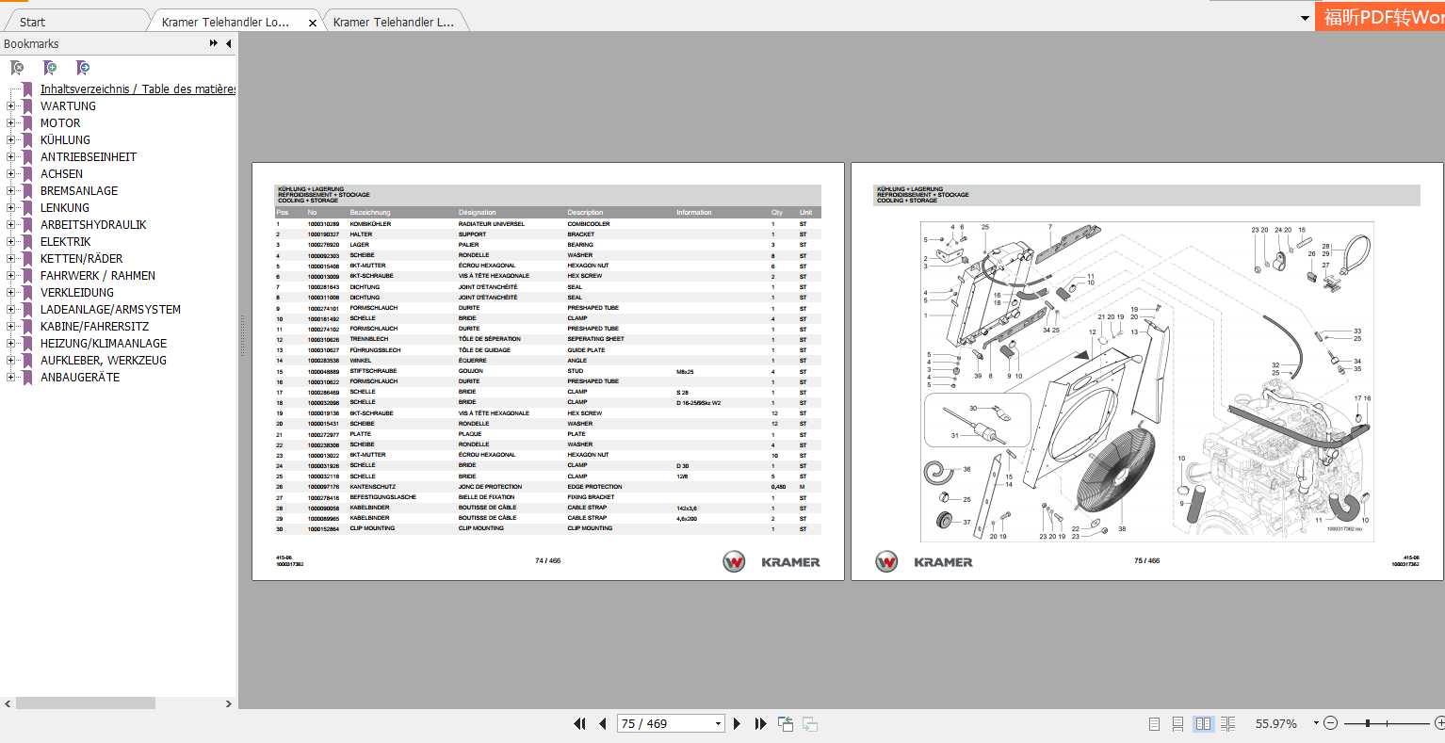Expand the WARTUNG bookmark
The image size is (1445, 743).
[10, 106]
